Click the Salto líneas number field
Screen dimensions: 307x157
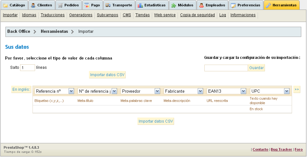27,68
